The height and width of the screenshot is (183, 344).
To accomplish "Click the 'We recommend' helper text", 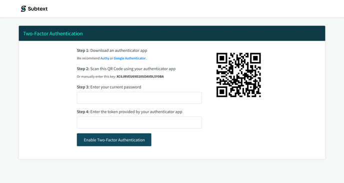I will click(88, 58).
